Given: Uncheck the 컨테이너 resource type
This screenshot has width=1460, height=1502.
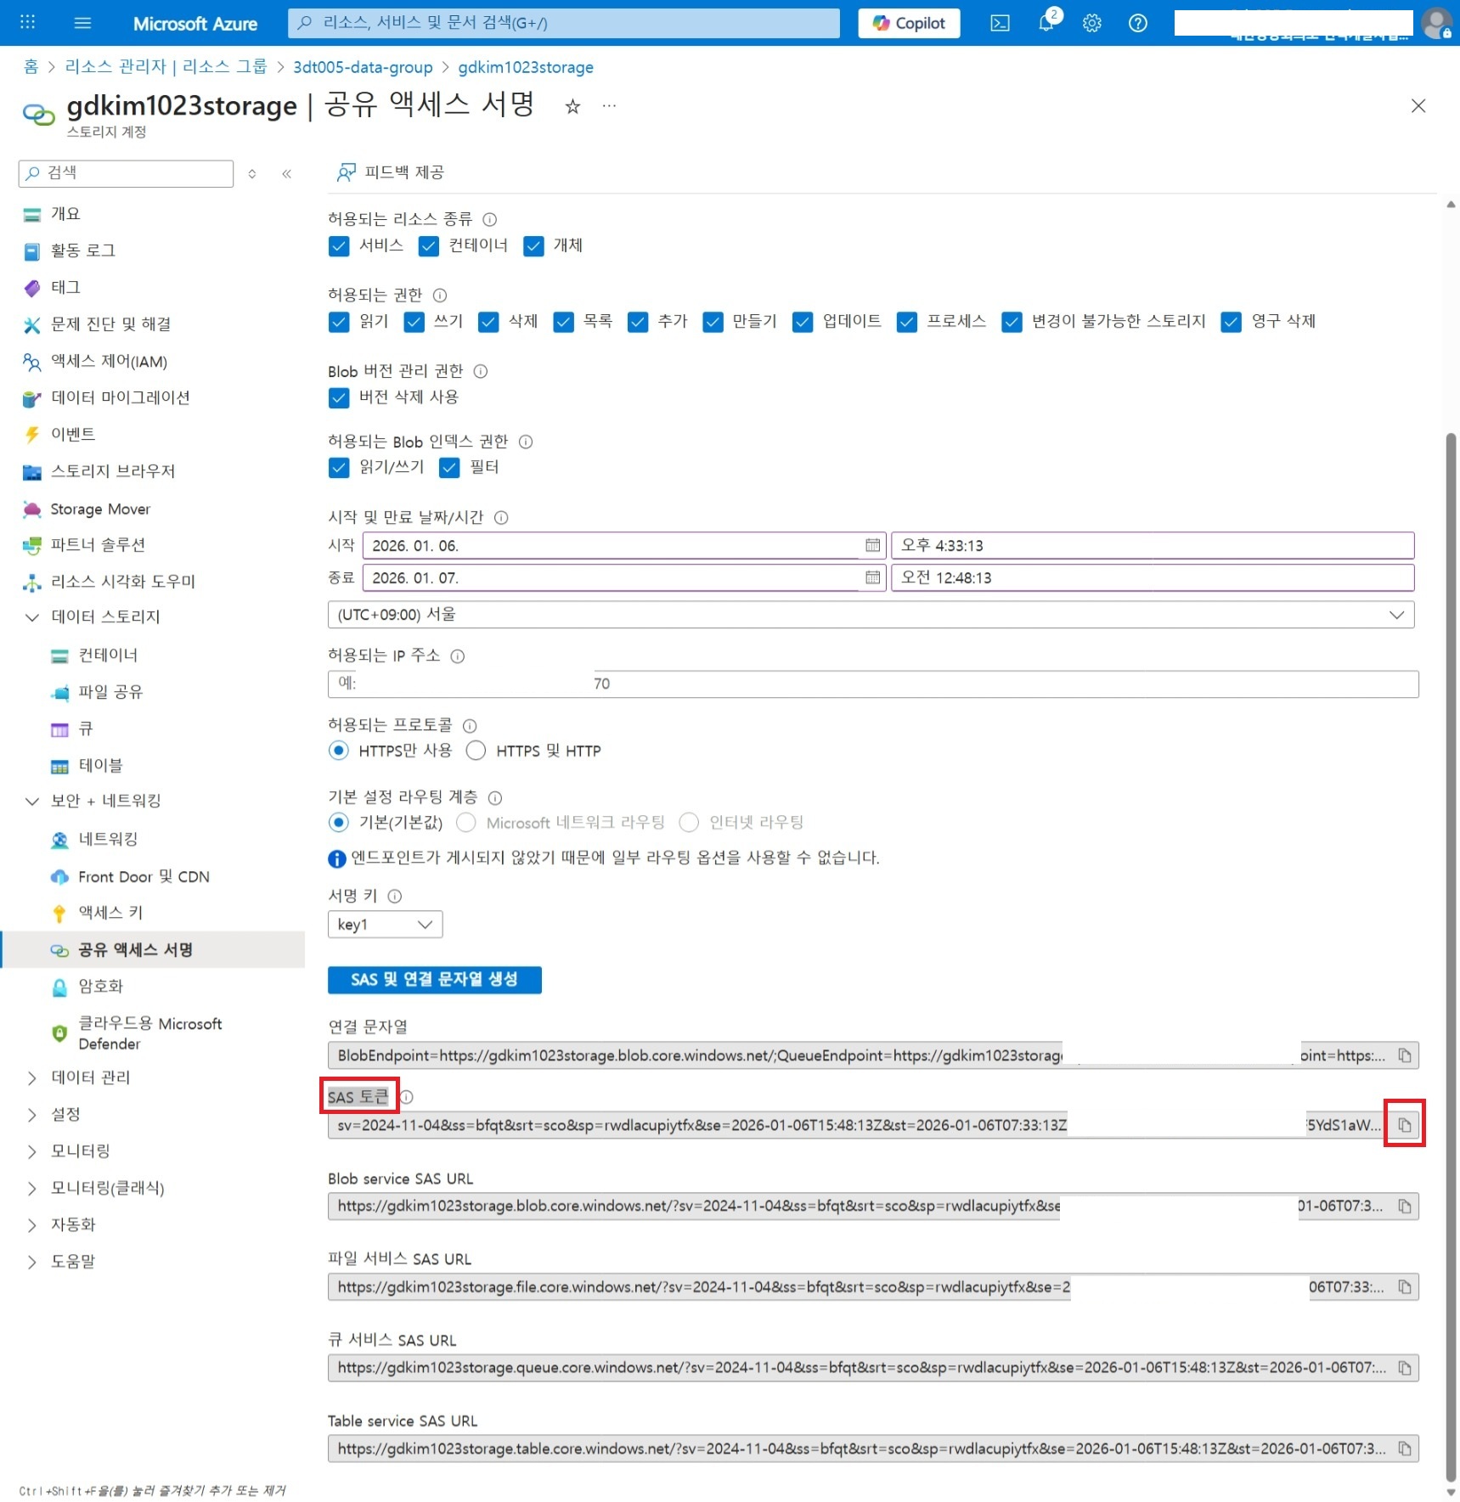Looking at the screenshot, I should click(x=429, y=246).
